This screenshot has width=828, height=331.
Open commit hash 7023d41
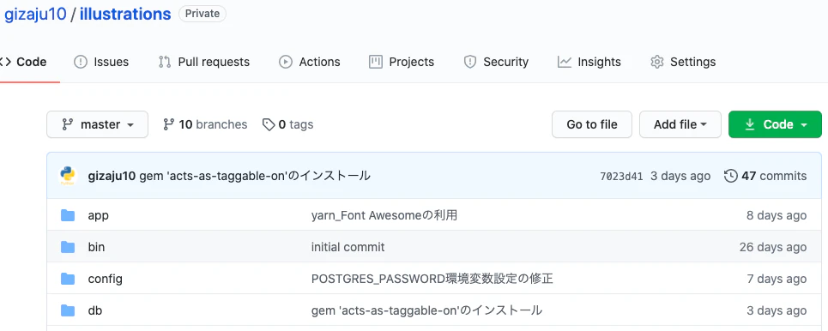(621, 177)
